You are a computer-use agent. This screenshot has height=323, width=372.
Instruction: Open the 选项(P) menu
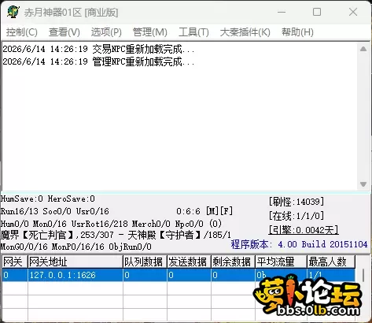[106, 32]
